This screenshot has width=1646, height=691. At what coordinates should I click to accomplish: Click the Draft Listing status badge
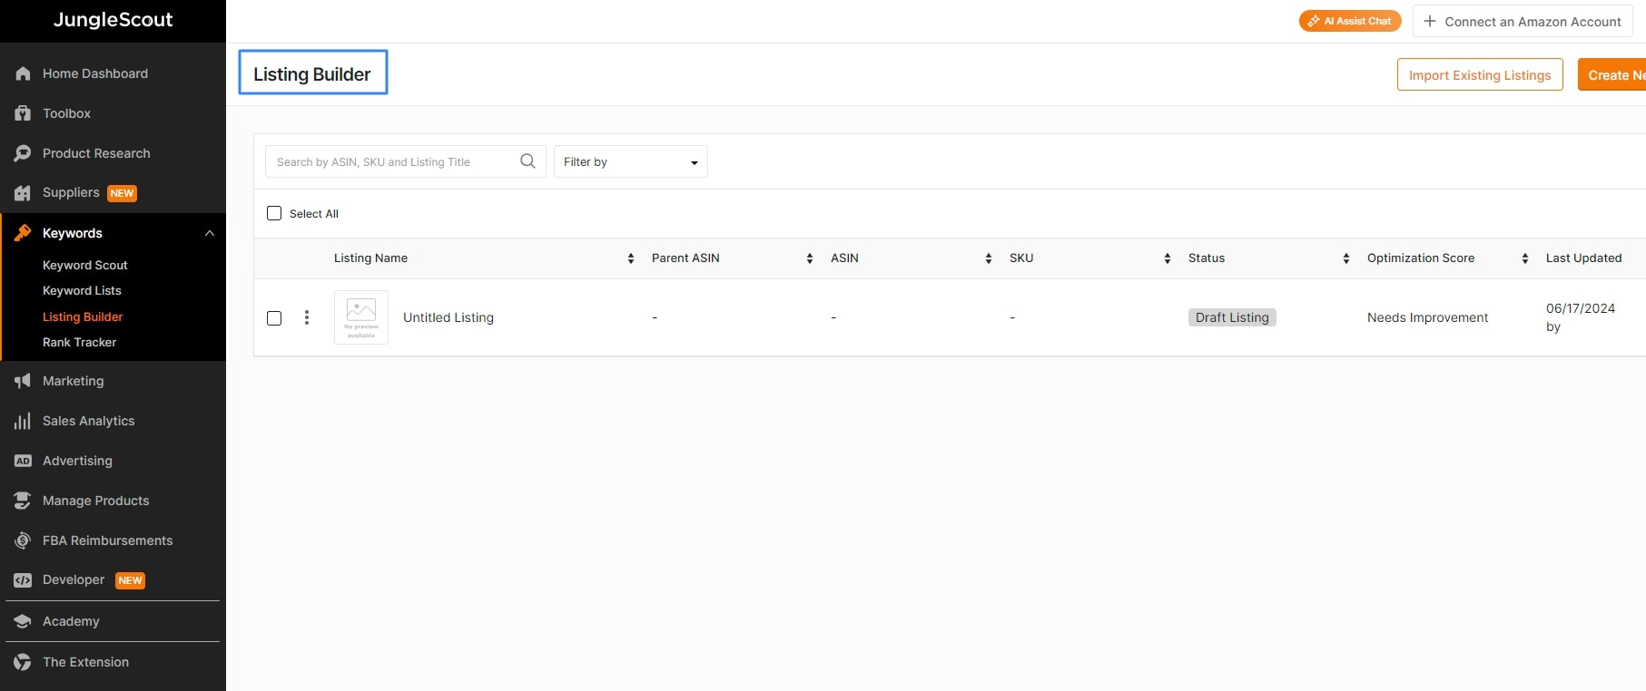1232,317
